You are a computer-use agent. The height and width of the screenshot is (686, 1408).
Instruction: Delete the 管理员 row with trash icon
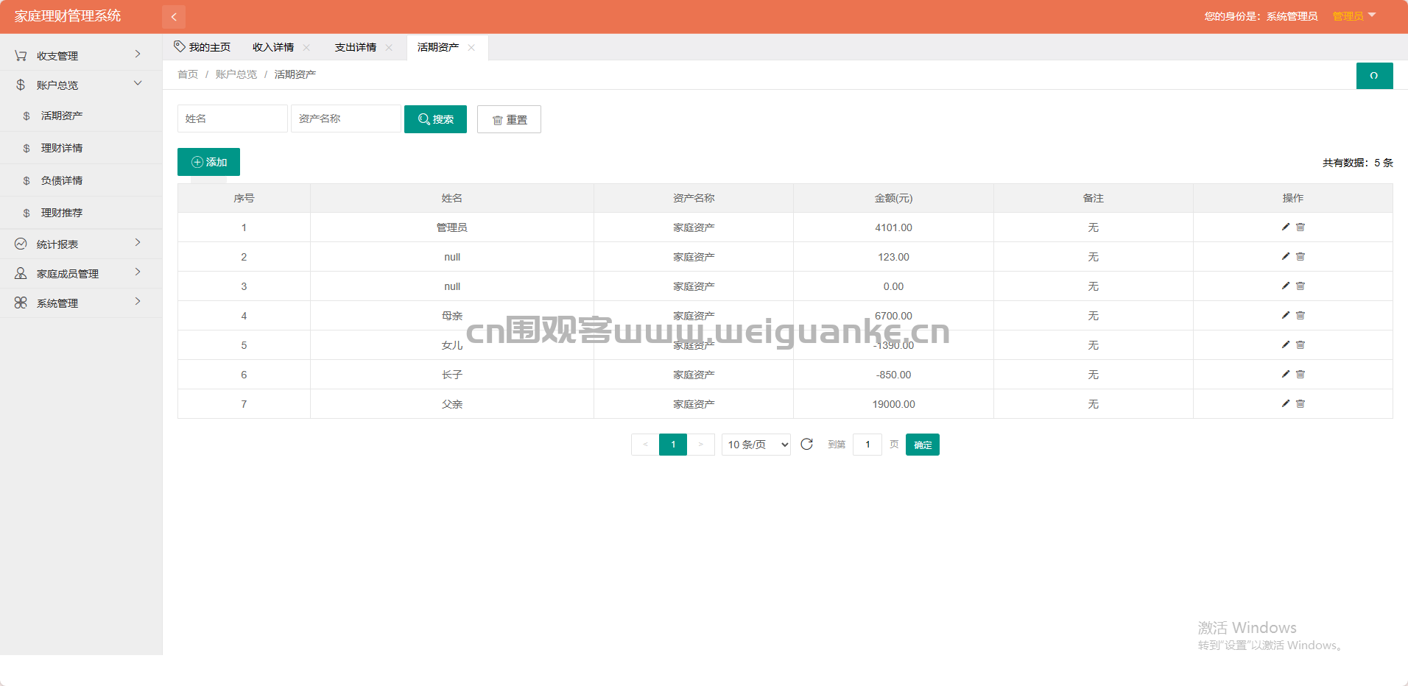tap(1300, 227)
